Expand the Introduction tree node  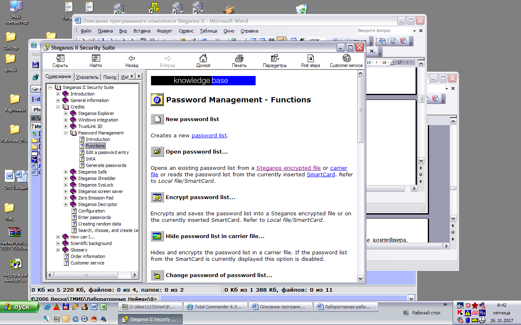click(x=58, y=94)
